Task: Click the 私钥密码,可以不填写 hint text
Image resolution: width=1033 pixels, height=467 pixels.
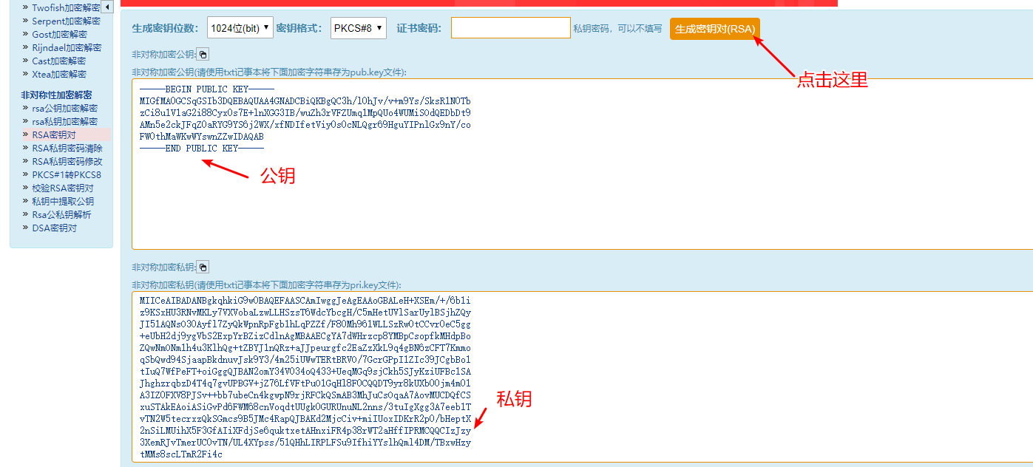Action: click(x=617, y=29)
